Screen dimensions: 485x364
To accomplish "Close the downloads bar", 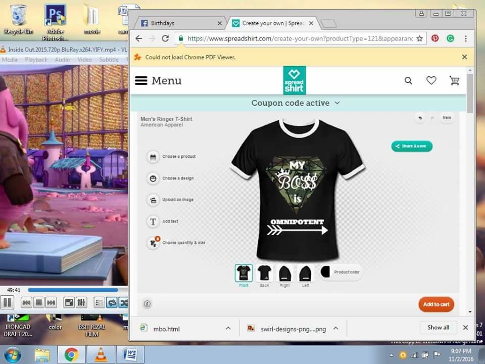I will pyautogui.click(x=465, y=328).
